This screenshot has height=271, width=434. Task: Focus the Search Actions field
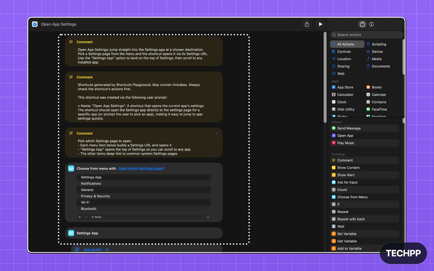(367, 35)
